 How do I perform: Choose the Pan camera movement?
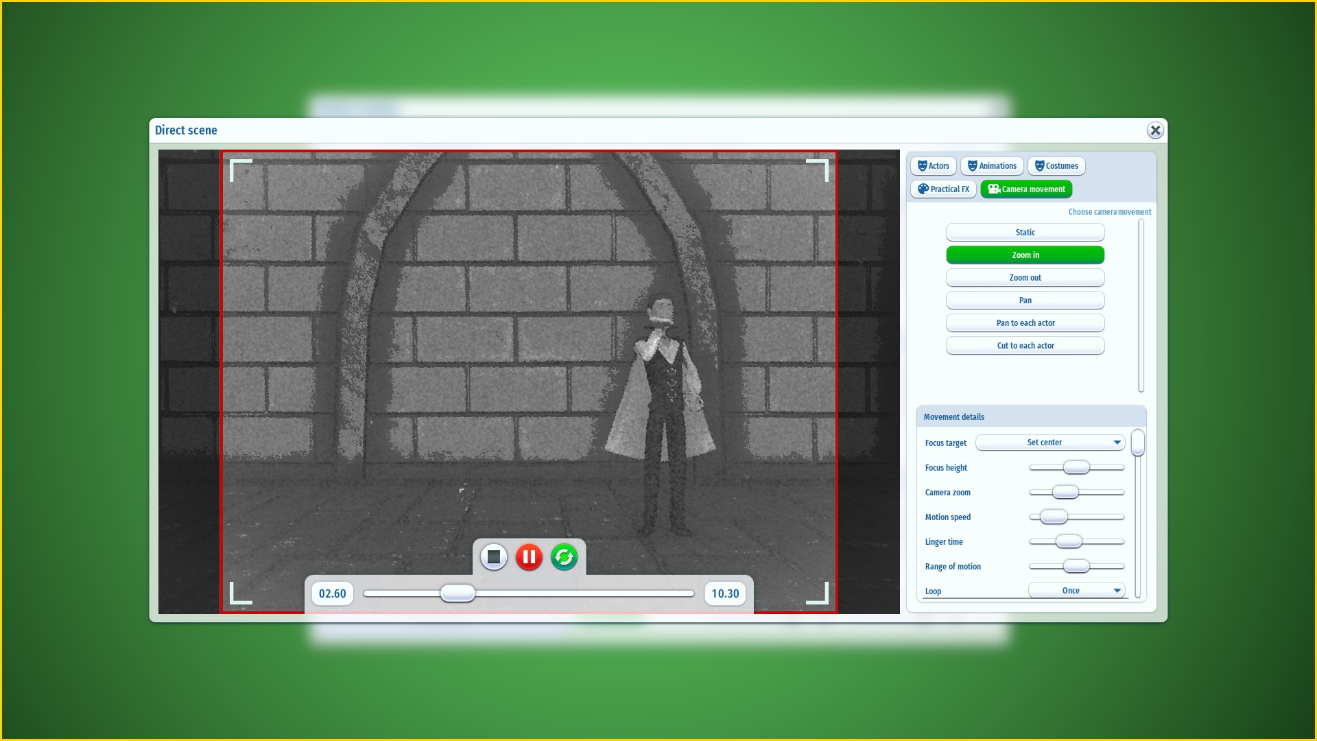coord(1025,301)
